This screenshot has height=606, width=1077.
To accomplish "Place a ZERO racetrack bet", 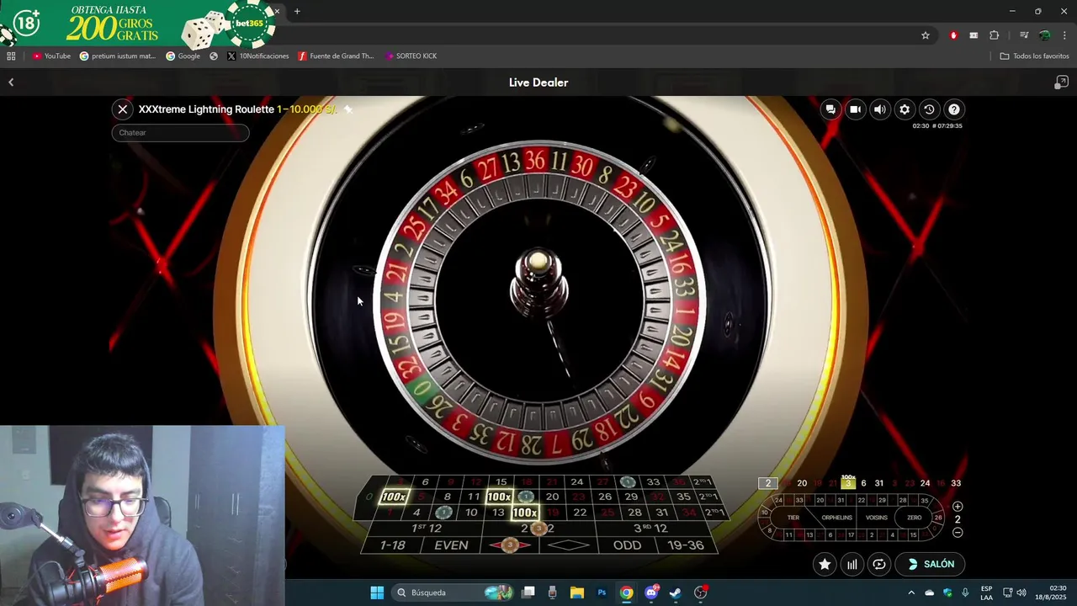I will pos(915,518).
